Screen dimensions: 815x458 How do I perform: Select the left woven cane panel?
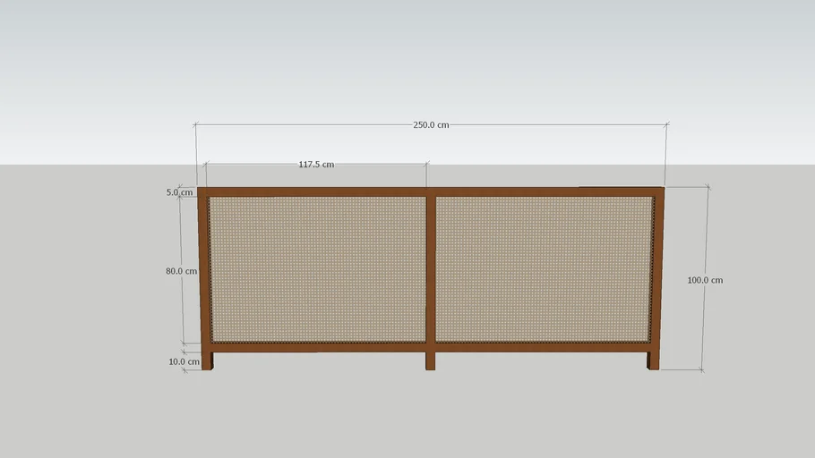[317, 268]
